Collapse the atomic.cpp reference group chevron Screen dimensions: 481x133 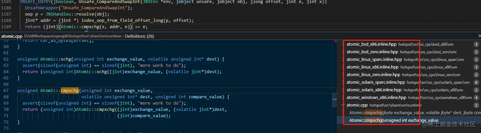(343, 105)
